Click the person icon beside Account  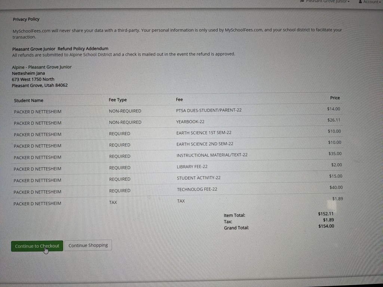pos(360,1)
